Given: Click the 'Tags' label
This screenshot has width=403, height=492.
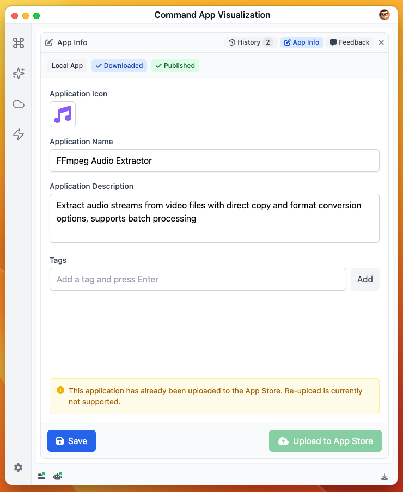Looking at the screenshot, I should (58, 260).
